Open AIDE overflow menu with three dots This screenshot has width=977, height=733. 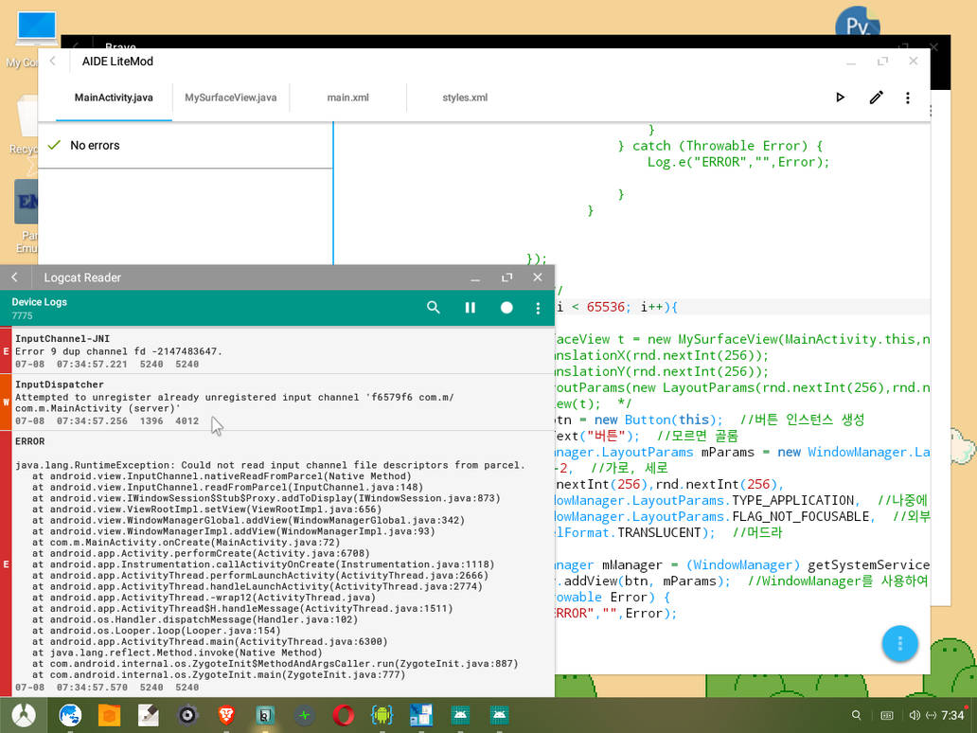click(x=907, y=98)
